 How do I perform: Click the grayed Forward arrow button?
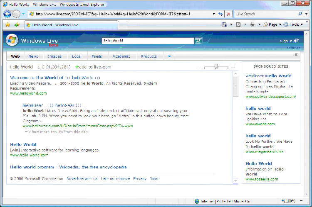click(17, 14)
